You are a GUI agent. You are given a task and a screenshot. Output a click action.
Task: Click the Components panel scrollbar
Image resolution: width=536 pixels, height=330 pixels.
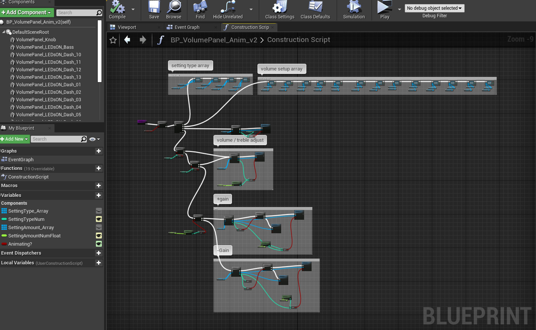click(x=100, y=51)
